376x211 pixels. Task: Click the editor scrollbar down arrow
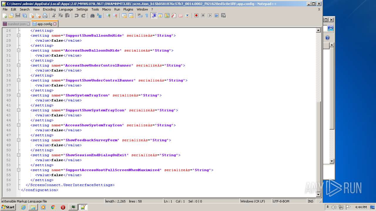coord(318,195)
